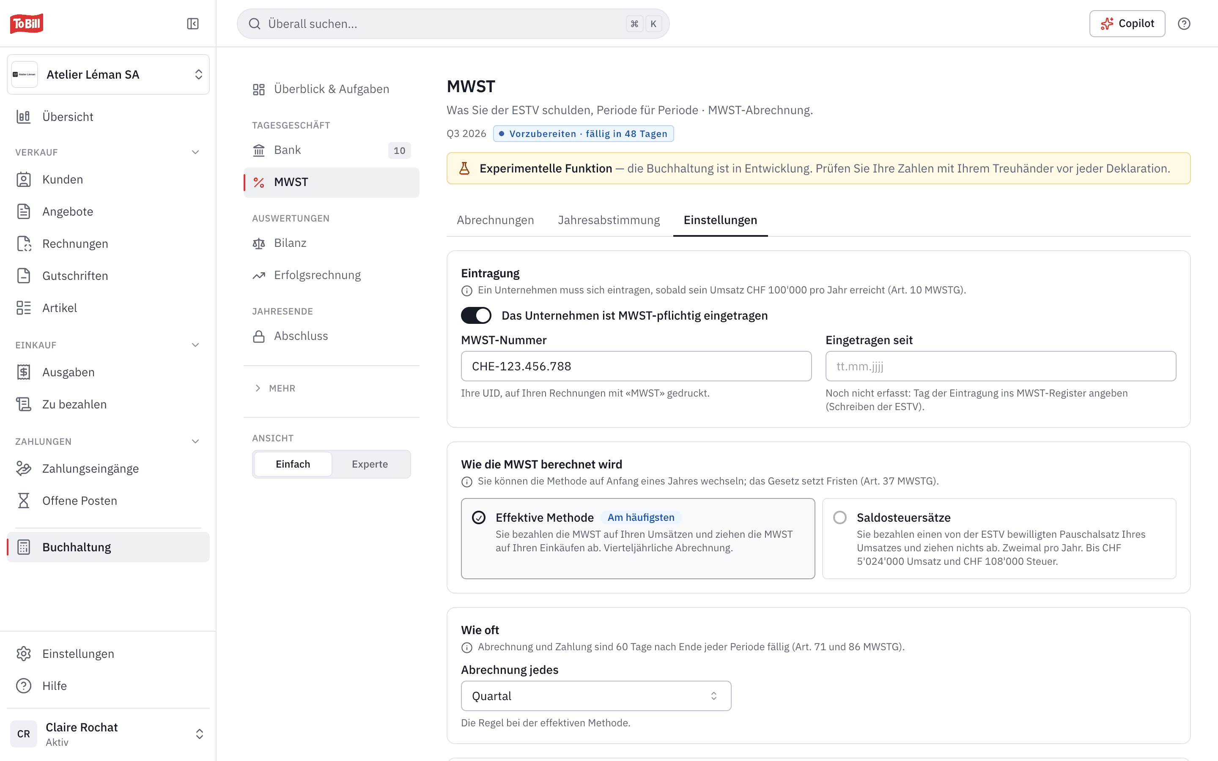Open Rechnungen list
Viewport: 1218px width, 761px height.
pos(108,244)
